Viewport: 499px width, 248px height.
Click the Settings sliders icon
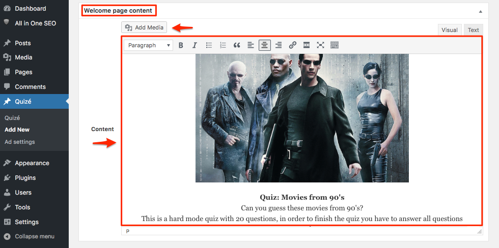7,222
